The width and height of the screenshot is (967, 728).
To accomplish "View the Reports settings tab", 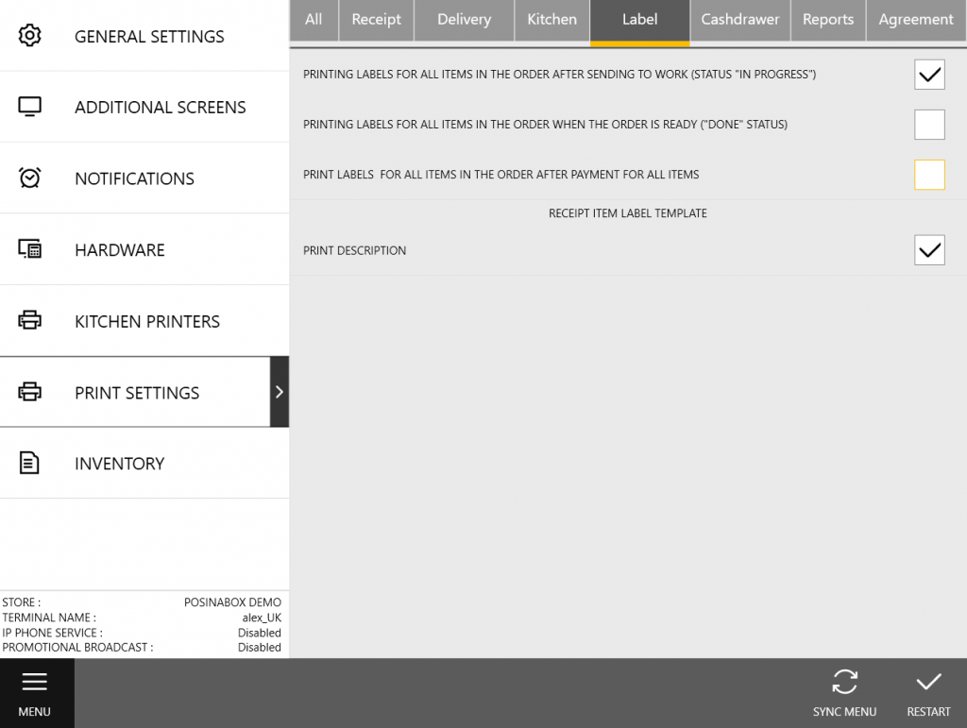I will [x=828, y=19].
